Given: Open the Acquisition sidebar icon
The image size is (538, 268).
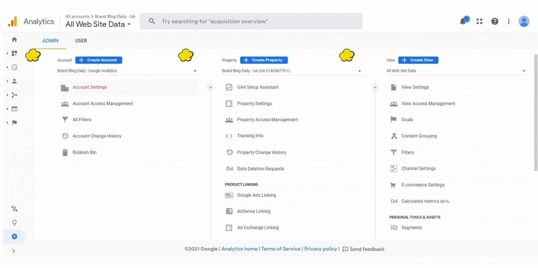Looking at the screenshot, I should pos(14,95).
